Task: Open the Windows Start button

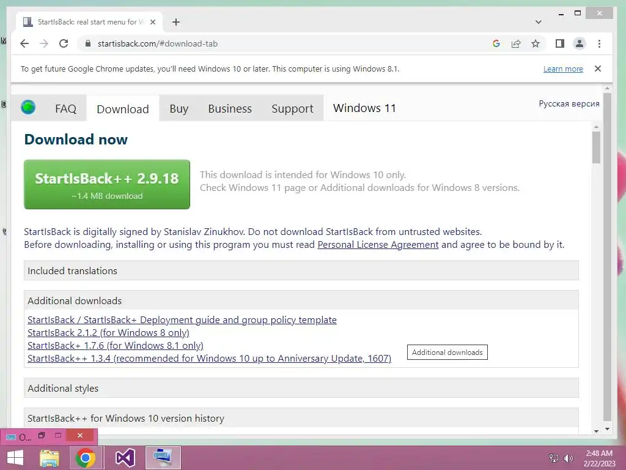Action: [15, 458]
